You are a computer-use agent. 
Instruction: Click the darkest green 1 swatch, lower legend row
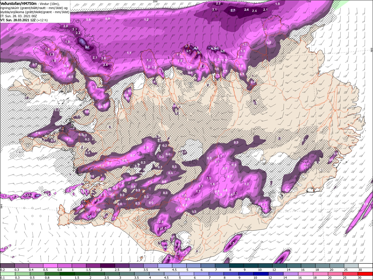[67, 274]
